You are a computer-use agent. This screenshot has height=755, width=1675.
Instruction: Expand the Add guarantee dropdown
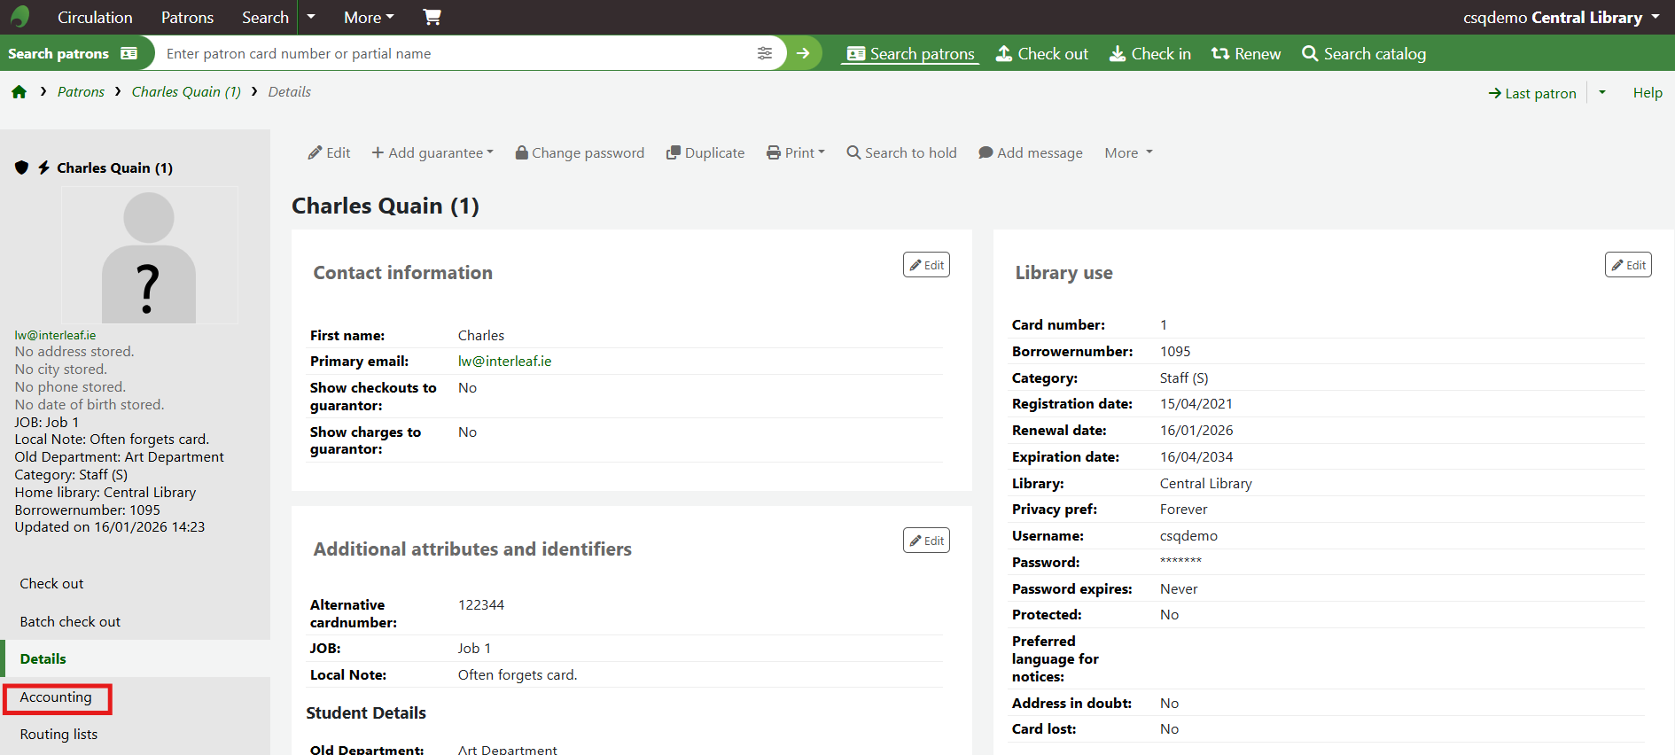pyautogui.click(x=432, y=152)
